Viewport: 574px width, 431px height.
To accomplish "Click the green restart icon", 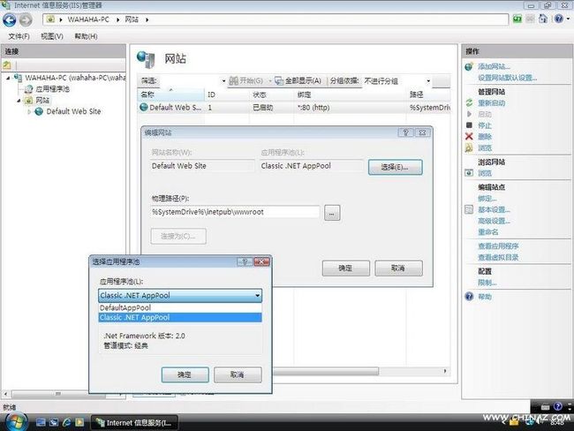I will coord(469,103).
